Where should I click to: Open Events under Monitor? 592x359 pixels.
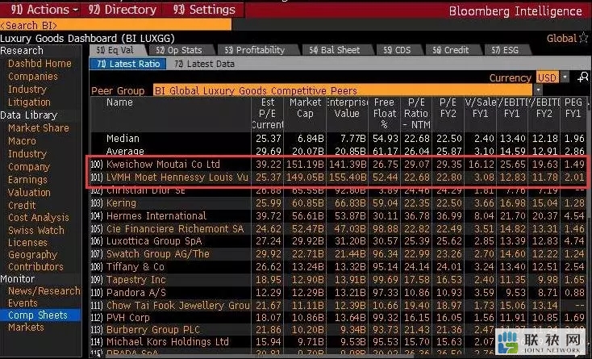23,303
